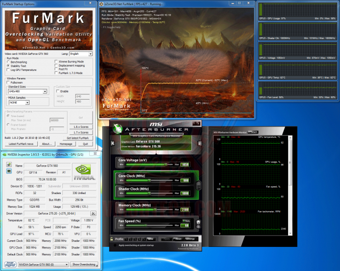This screenshot has width=340, height=271.
Task: Open the user defined fan control icon
Action: [x=198, y=224]
